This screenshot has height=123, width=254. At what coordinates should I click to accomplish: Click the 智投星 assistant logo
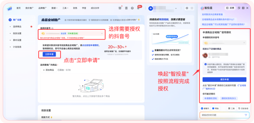(202, 8)
